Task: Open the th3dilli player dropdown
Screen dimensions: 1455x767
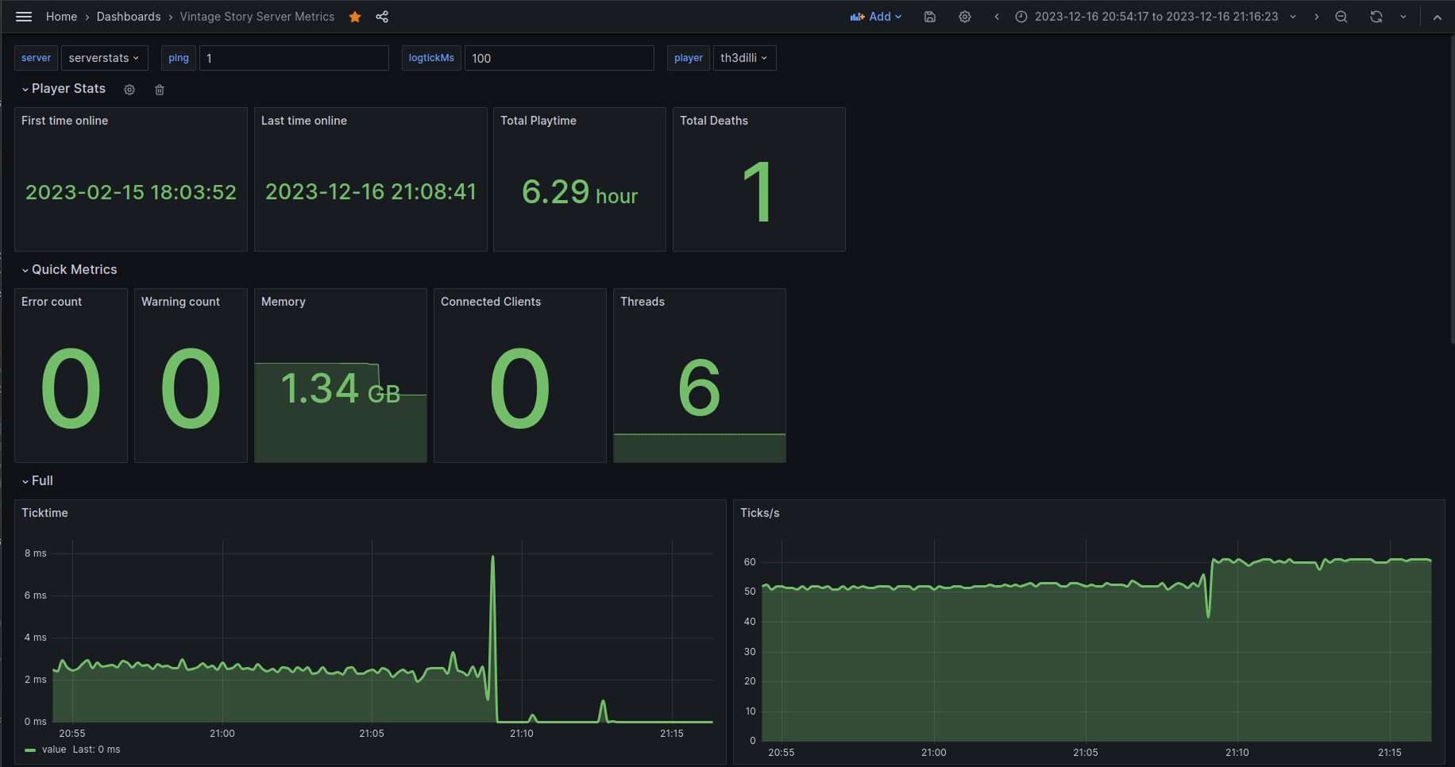Action: [743, 58]
